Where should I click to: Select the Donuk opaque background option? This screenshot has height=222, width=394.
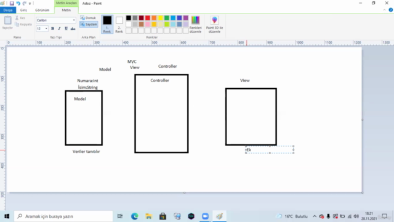[88, 18]
